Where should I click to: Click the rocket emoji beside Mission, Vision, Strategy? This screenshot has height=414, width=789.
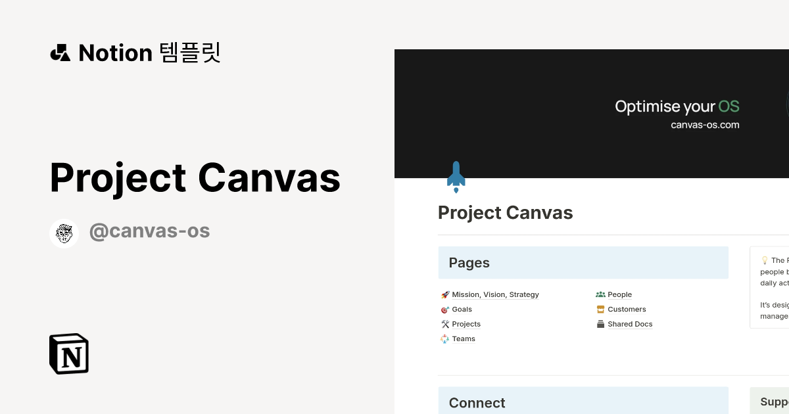coord(445,294)
